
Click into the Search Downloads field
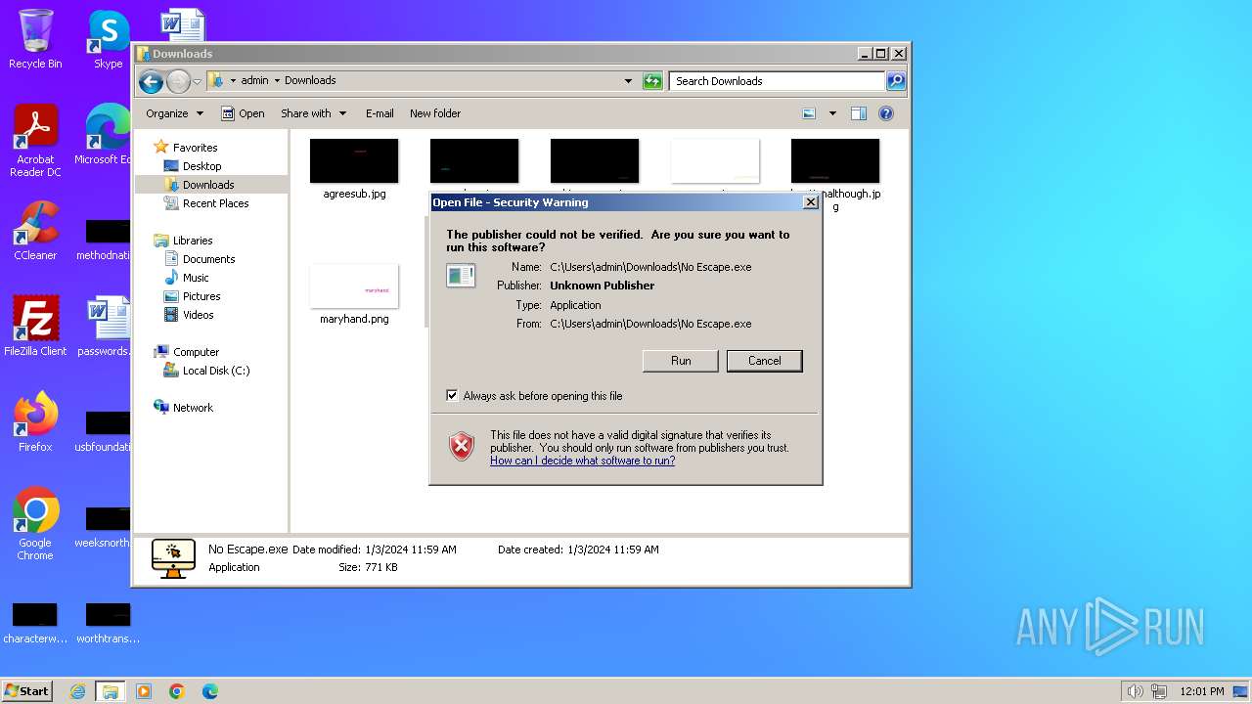click(778, 81)
